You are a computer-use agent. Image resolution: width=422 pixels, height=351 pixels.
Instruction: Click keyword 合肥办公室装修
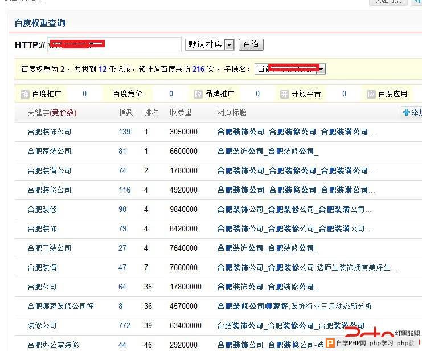click(x=54, y=345)
